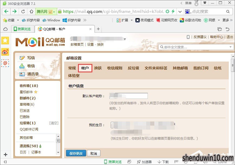This screenshot has height=165, width=235.
Task: Open the 收藏 favorites star icon
Action: [5, 20]
